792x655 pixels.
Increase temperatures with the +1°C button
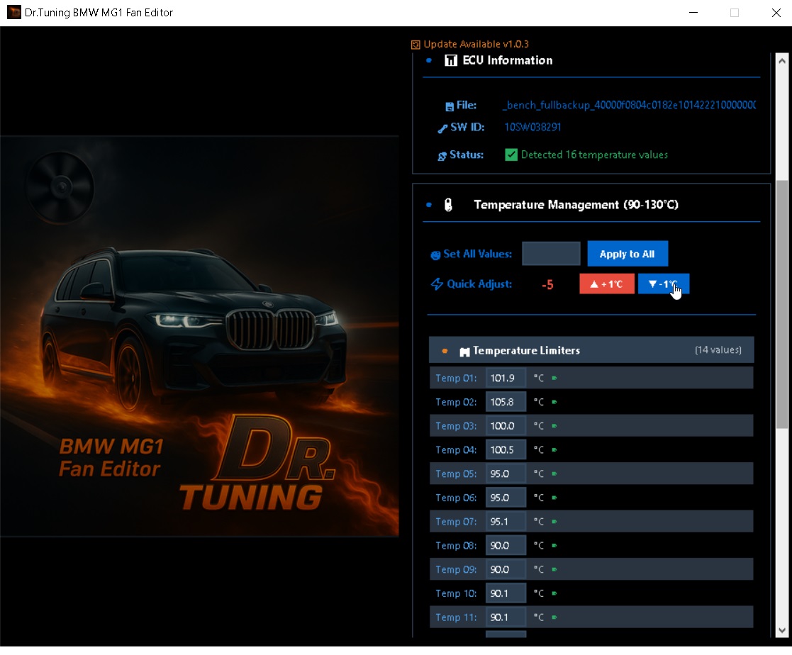pyautogui.click(x=607, y=284)
